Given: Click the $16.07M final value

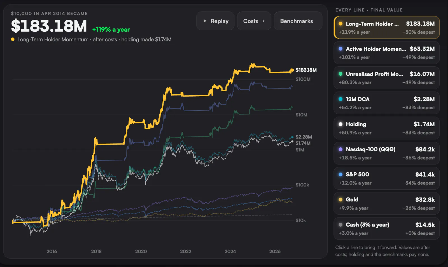Looking at the screenshot, I should [x=422, y=74].
